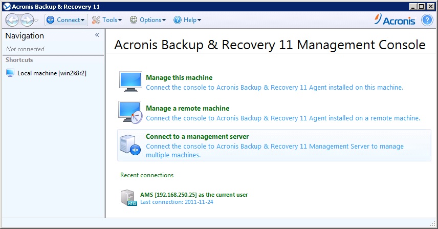Open the Help menu

click(x=187, y=20)
